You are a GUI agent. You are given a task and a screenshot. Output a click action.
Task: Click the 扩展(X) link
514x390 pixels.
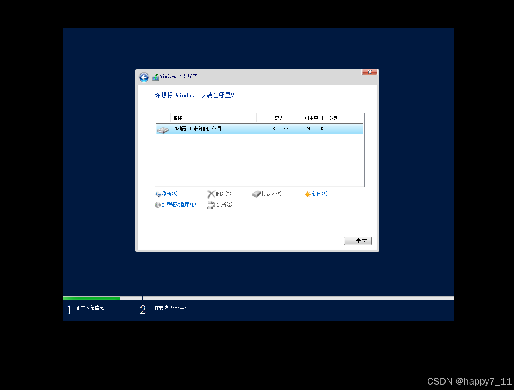click(224, 205)
